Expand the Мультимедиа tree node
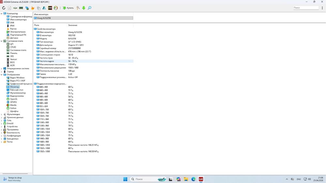This screenshot has width=326, height=183. [1, 114]
